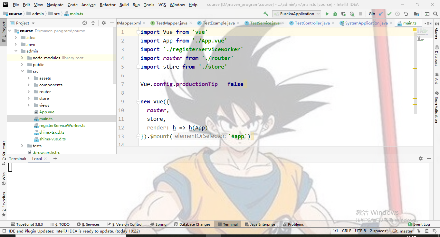Toggle the Maven side tool window
This screenshot has width=440, height=237.
coord(436,31)
